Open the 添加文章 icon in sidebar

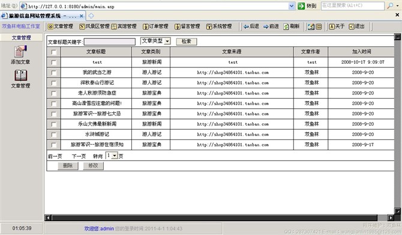click(20, 51)
